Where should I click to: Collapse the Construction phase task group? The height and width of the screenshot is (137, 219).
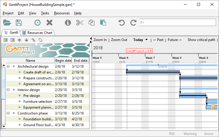(8, 113)
